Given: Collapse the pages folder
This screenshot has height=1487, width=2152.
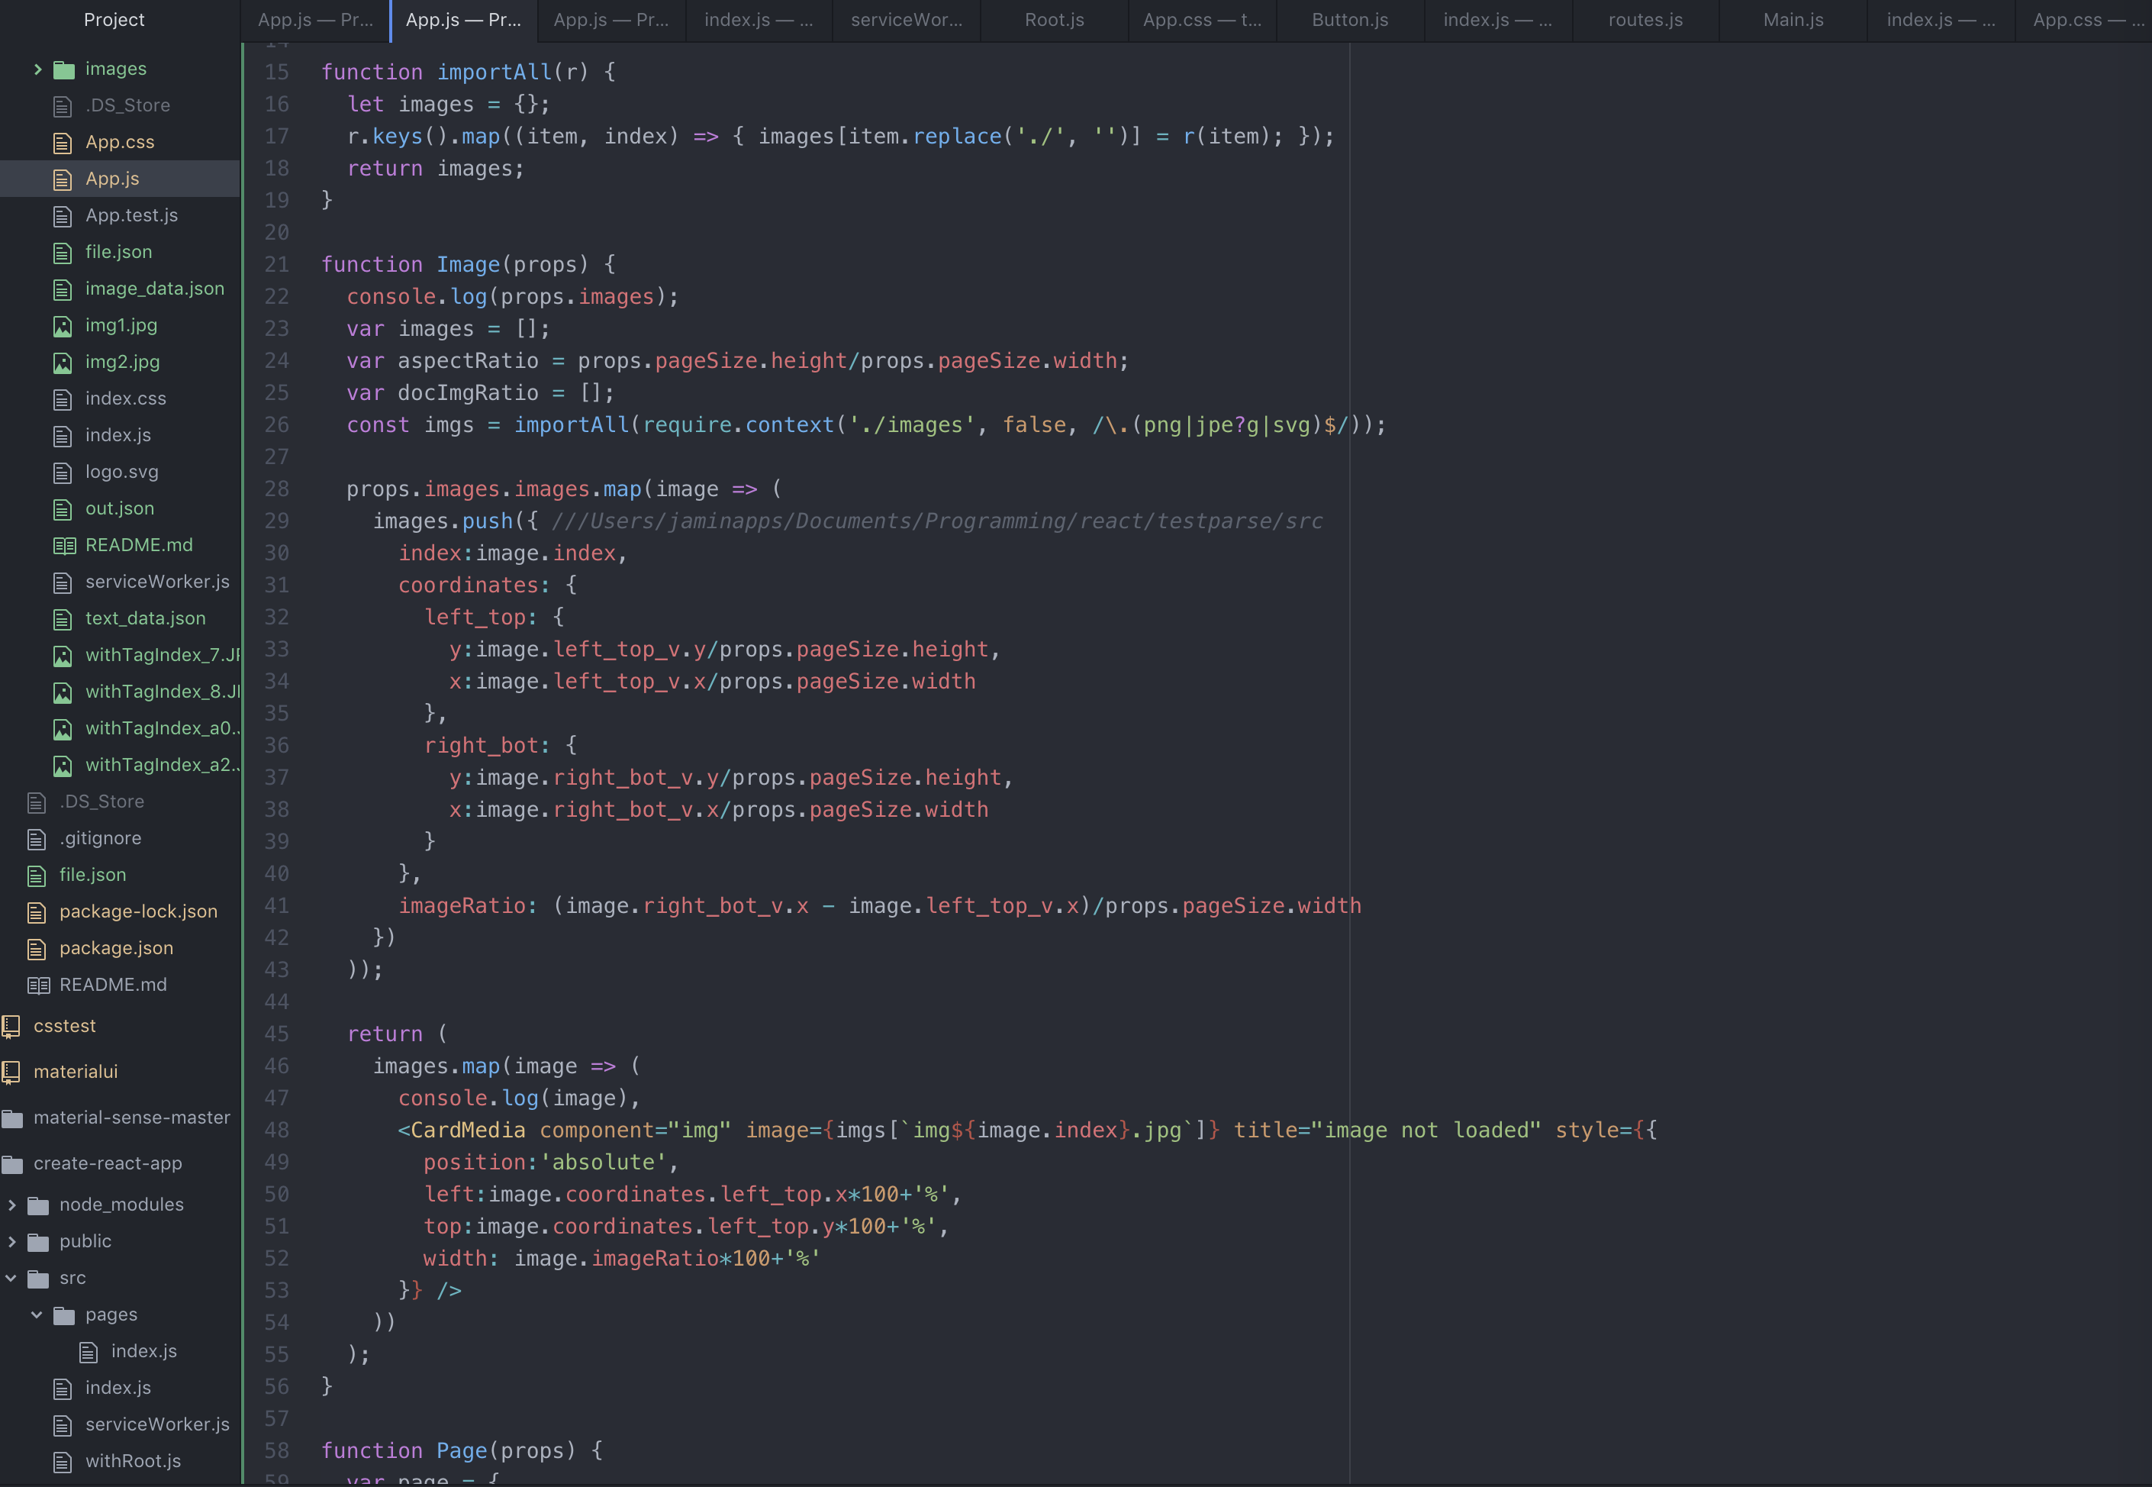Looking at the screenshot, I should pos(37,1314).
